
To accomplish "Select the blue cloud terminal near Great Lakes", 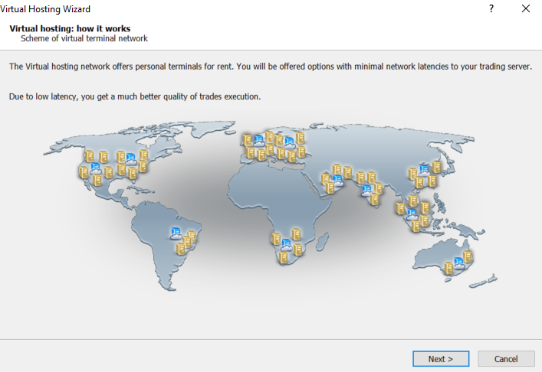I will pos(130,158).
